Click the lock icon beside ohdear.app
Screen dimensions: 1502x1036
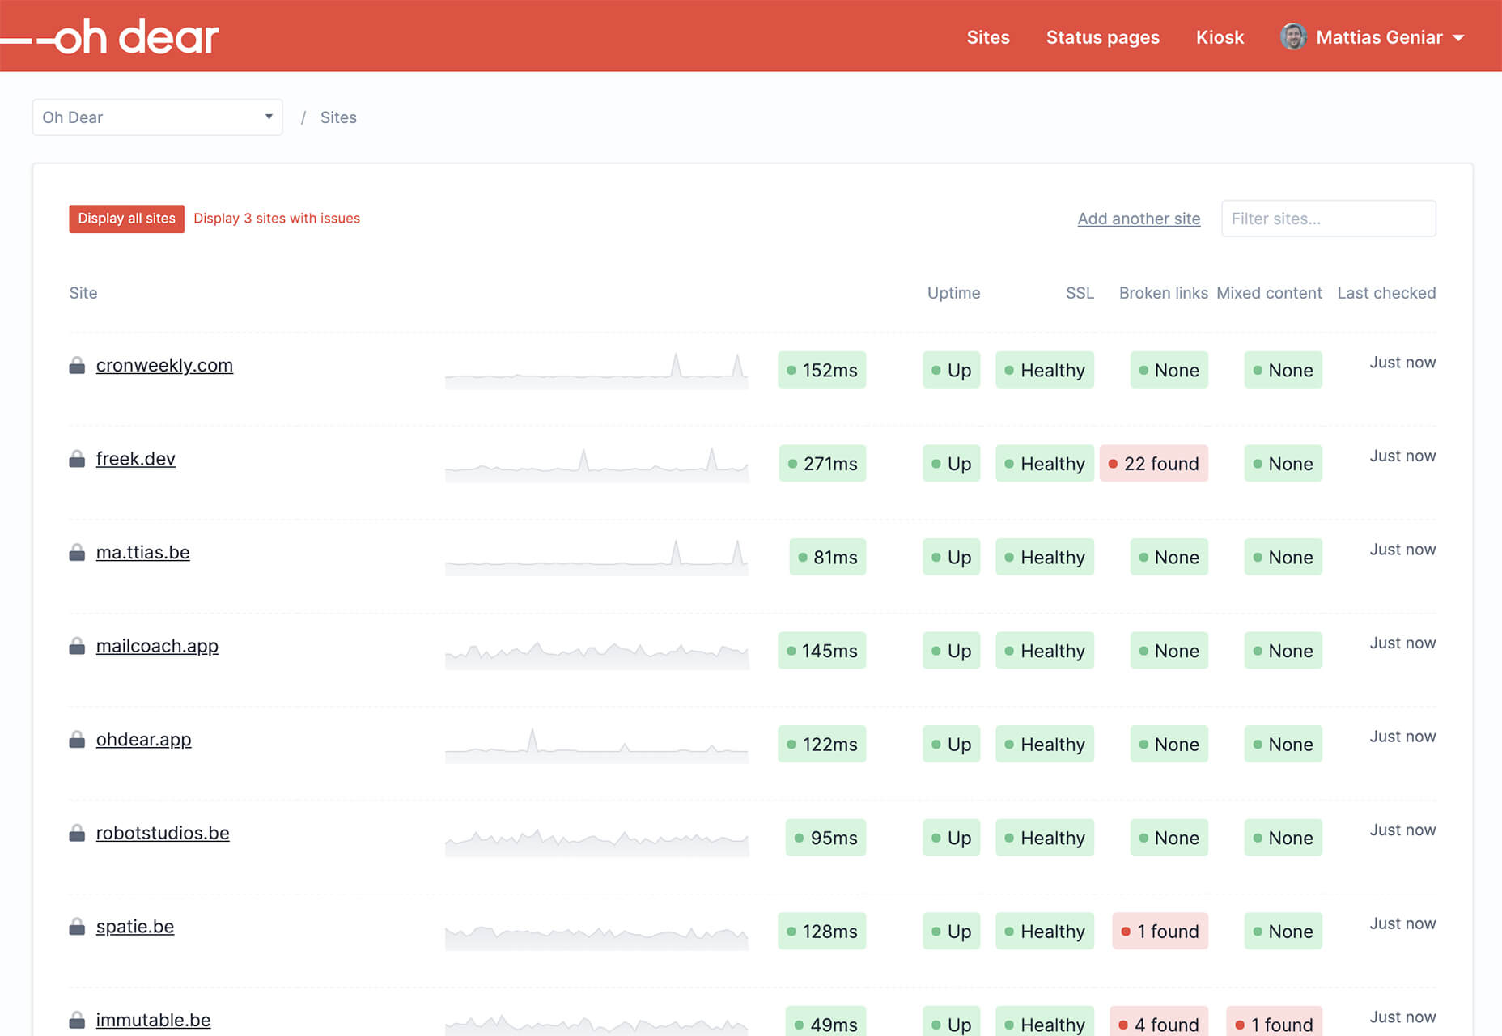(77, 740)
